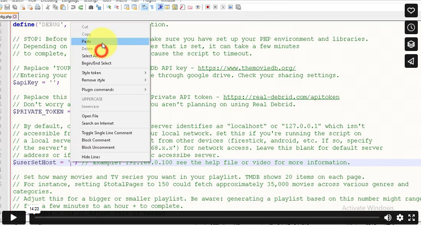The image size is (421, 225).
Task: Open the real-debrid.com apitoken link
Action: coord(281,97)
